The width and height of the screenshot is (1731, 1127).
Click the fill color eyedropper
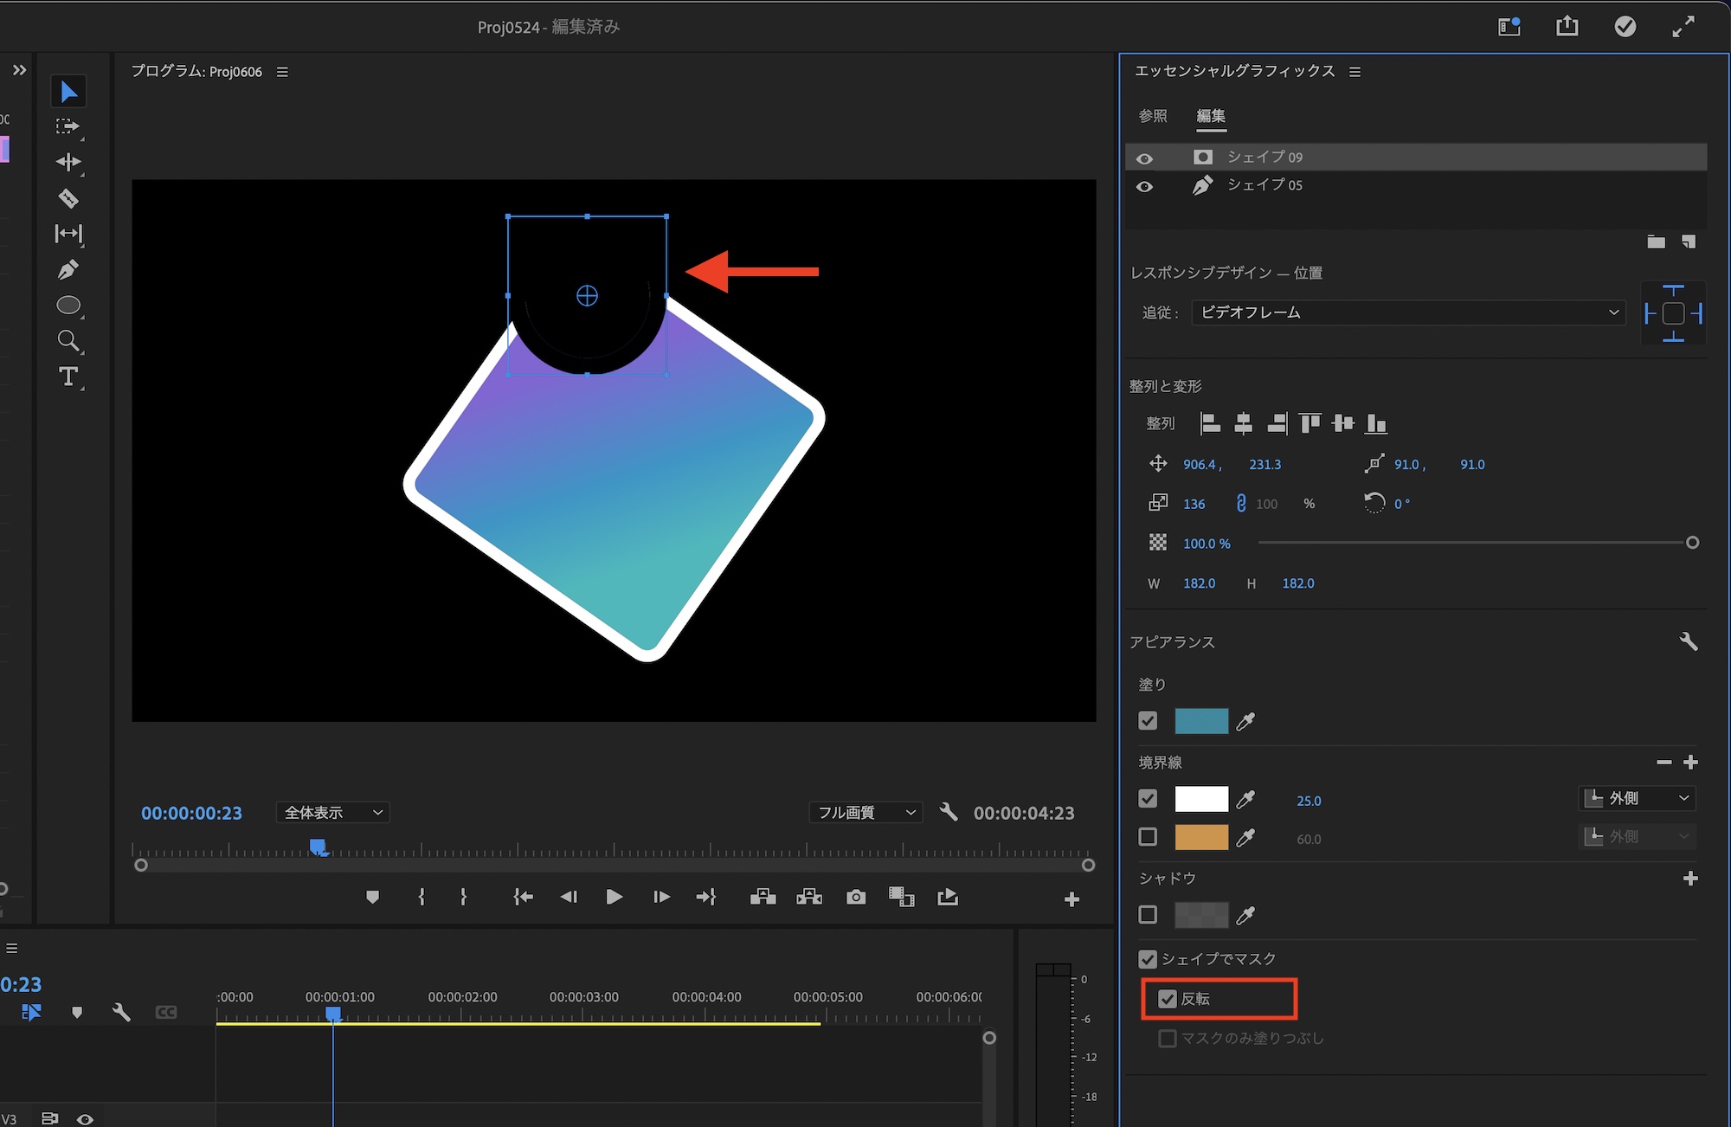(x=1245, y=721)
